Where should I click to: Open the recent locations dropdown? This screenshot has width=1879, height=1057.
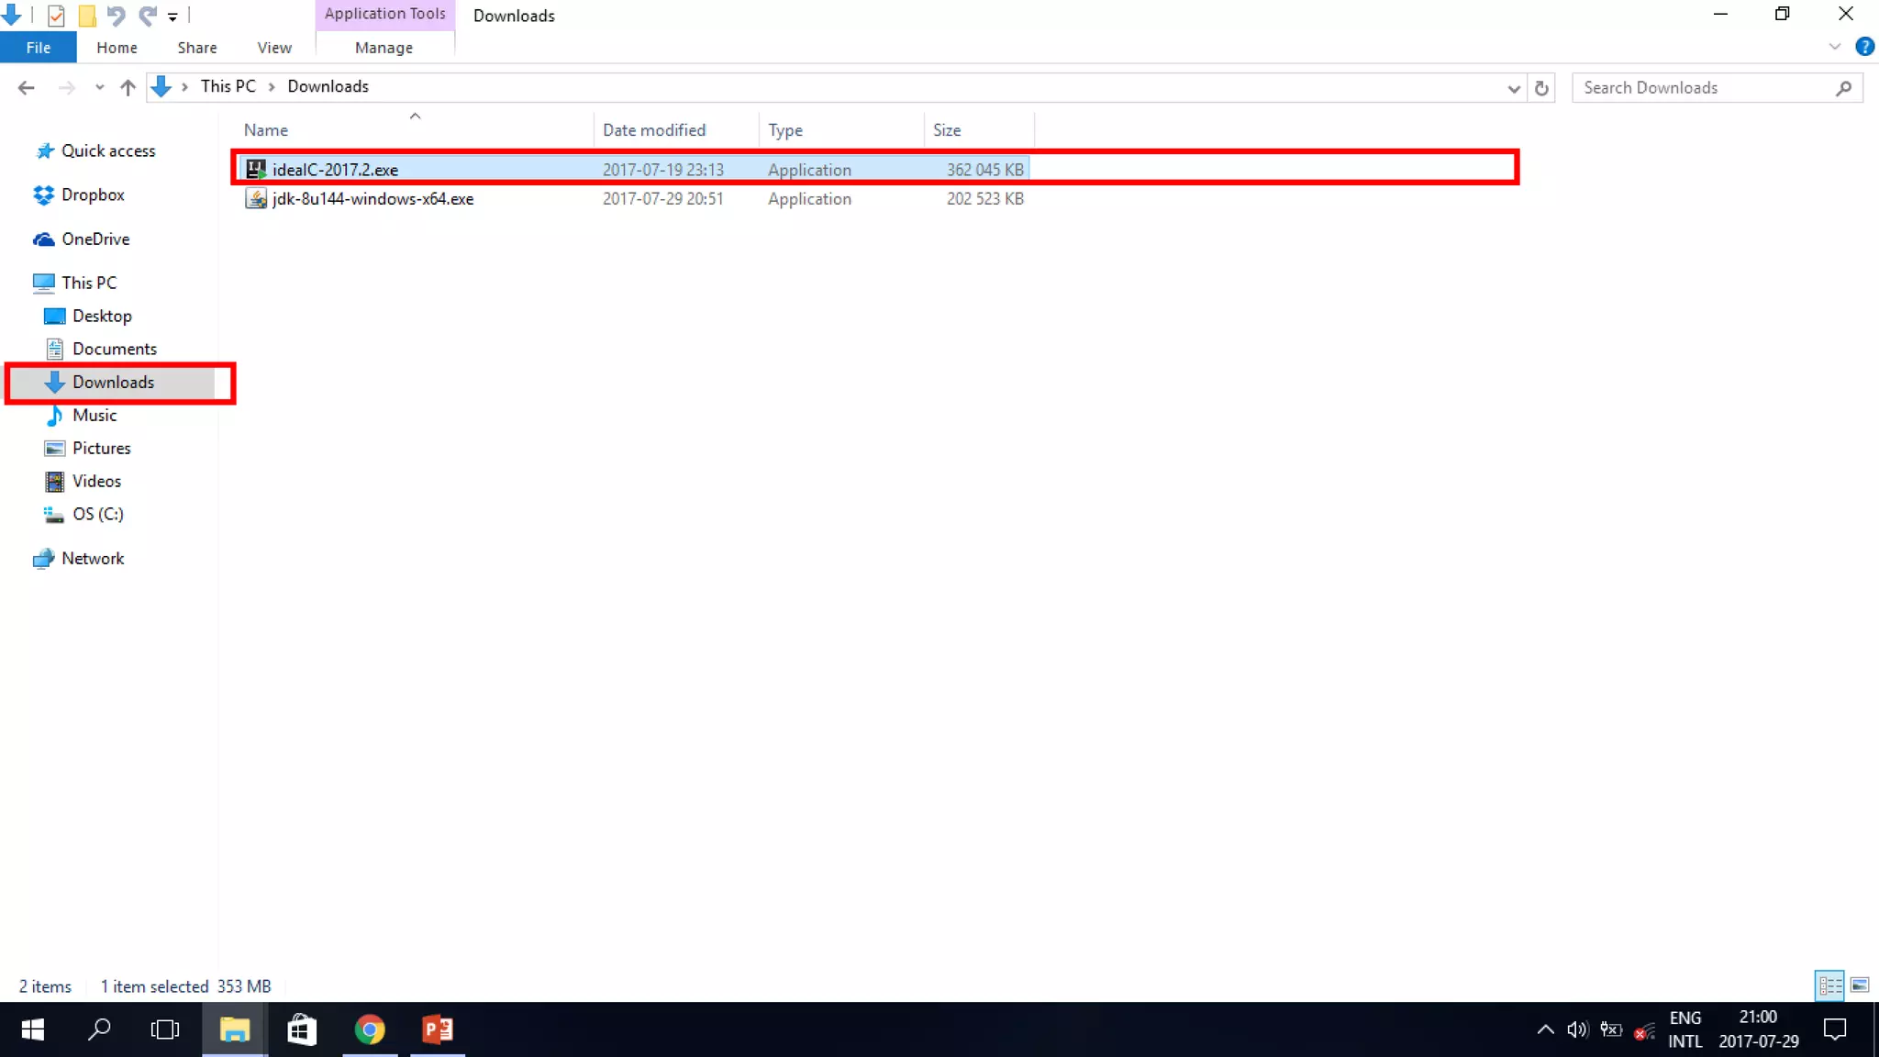[x=99, y=88]
